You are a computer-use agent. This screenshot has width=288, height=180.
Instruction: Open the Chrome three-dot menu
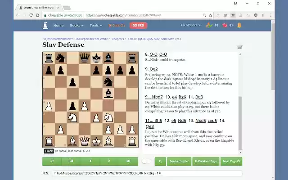tap(271, 15)
